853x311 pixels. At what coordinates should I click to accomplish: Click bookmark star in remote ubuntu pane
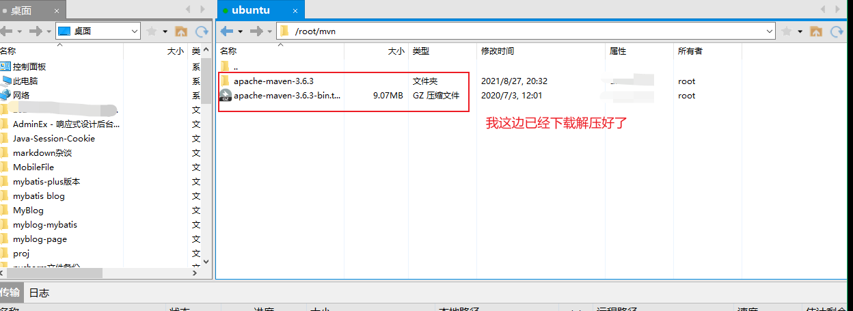pyautogui.click(x=786, y=31)
